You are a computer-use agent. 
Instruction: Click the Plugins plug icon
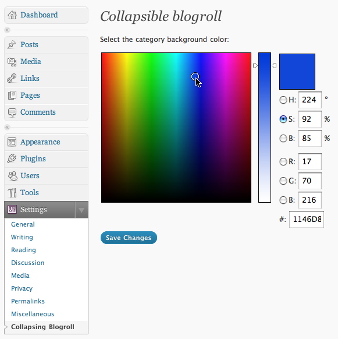[12, 158]
